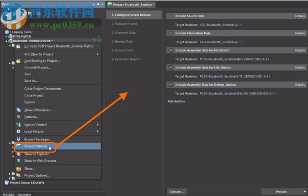Click the Project Options icon
Screen dimensions: 308x196
(18, 175)
